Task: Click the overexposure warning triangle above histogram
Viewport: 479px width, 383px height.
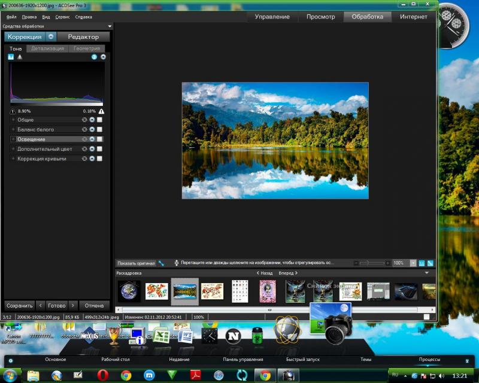Action: click(20, 57)
